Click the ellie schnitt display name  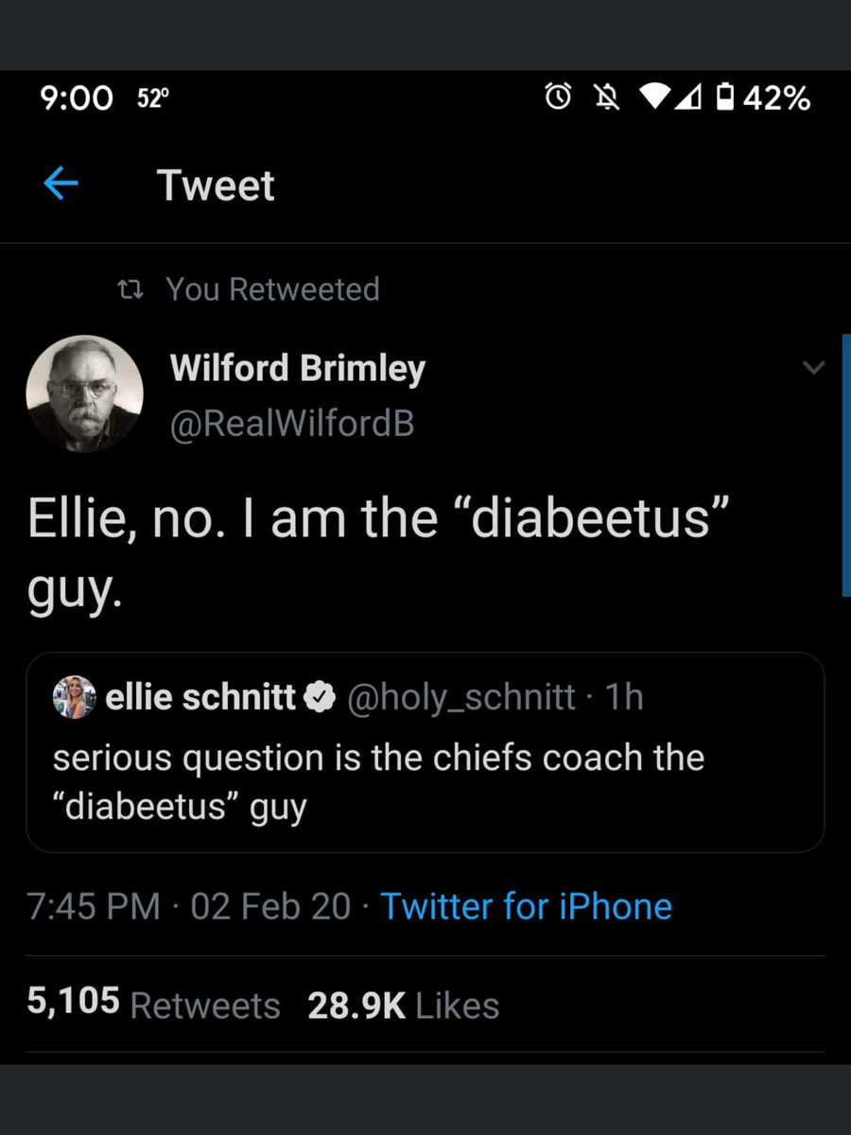click(200, 698)
